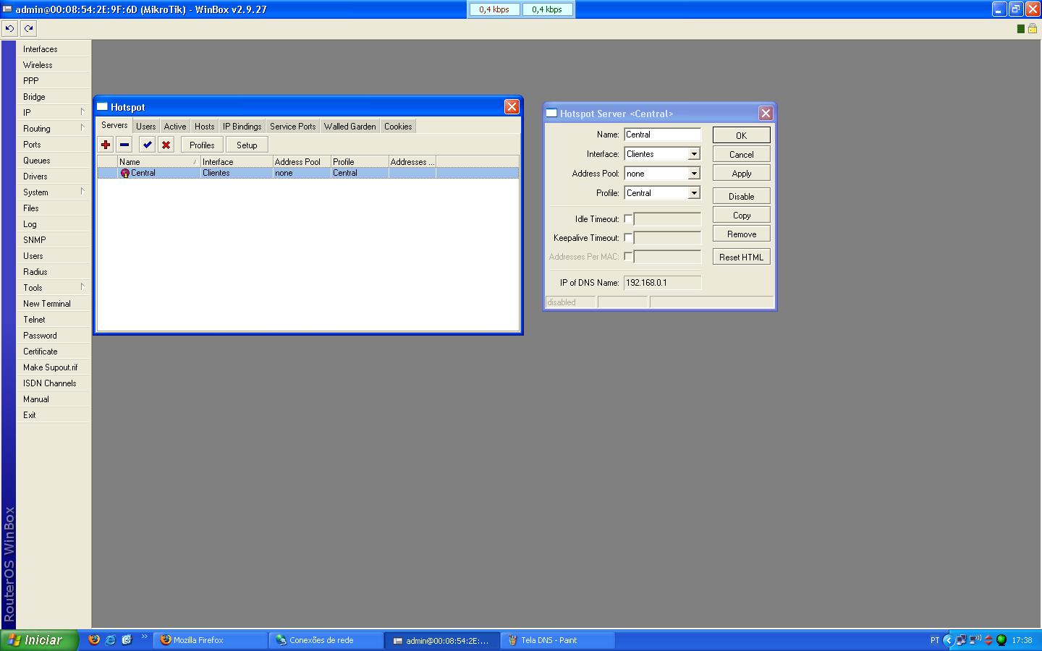
Task: Click the green status square indicator
Action: click(1020, 29)
